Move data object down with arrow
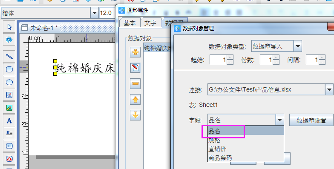The image size is (334, 169). 135,115
